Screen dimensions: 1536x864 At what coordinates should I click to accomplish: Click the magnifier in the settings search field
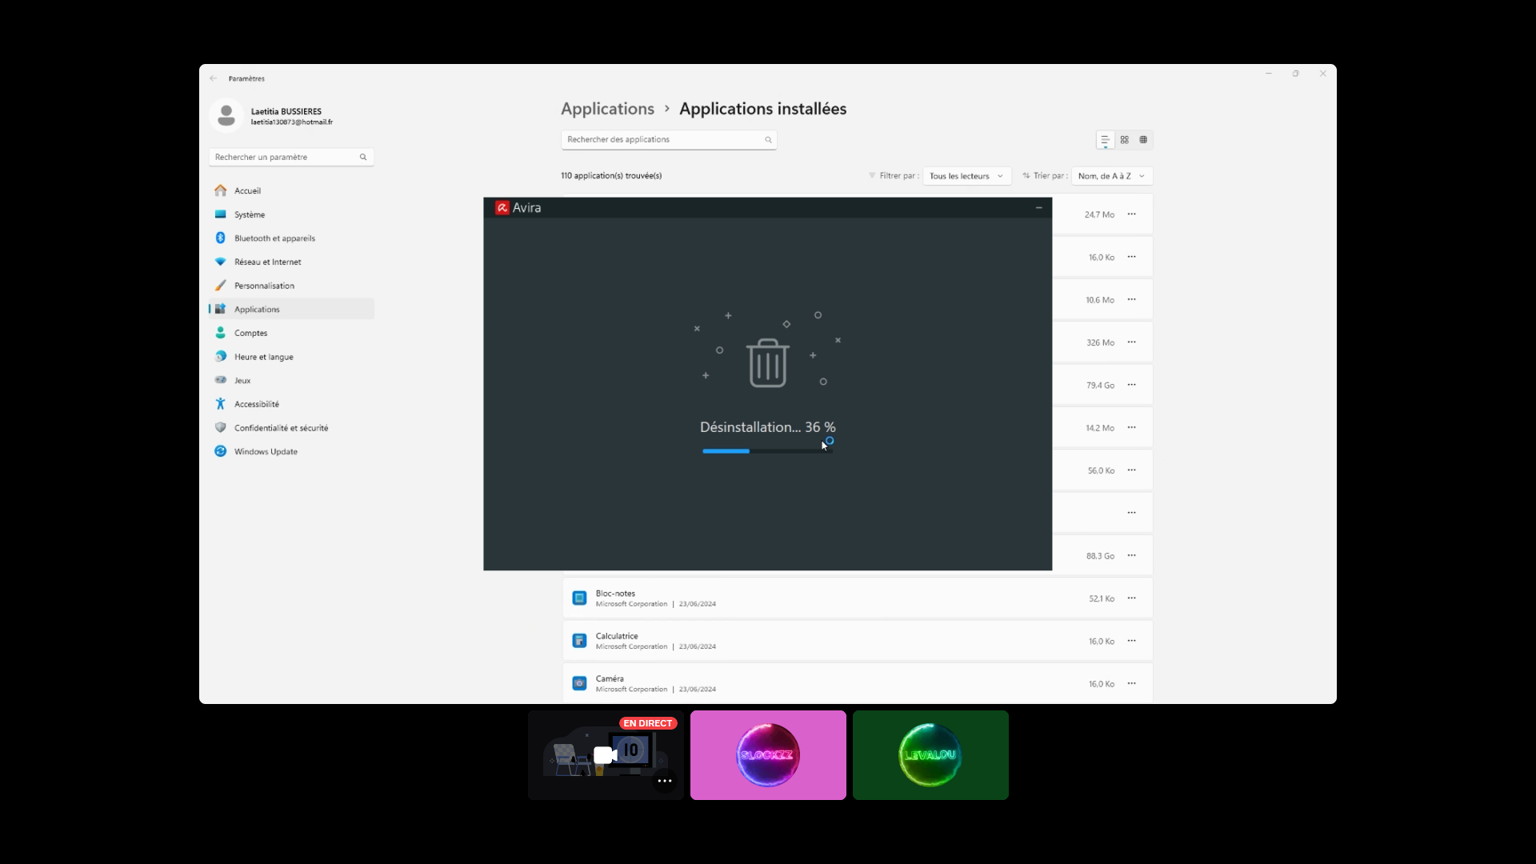[x=363, y=157]
